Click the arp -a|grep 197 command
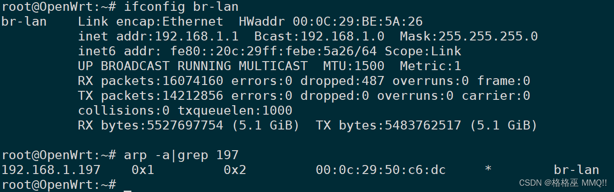 point(181,155)
